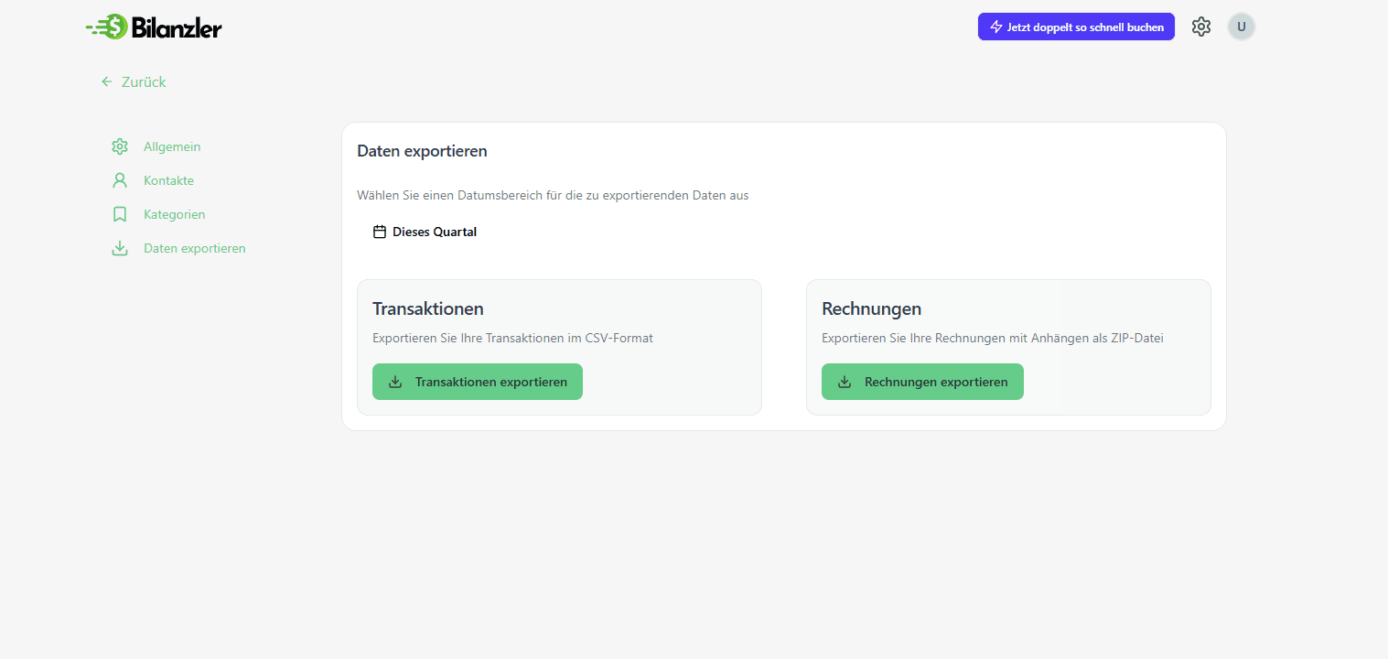Click Jetzt doppelt so schnell buchen

click(1085, 27)
